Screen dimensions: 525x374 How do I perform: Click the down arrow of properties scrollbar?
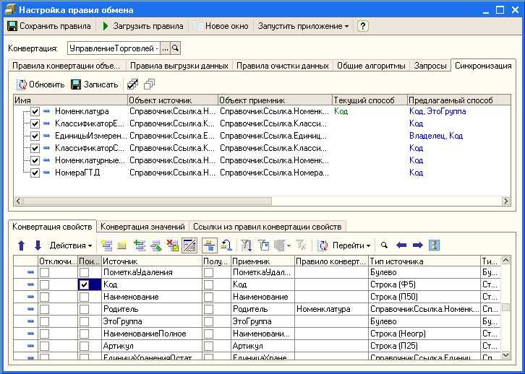[506, 355]
